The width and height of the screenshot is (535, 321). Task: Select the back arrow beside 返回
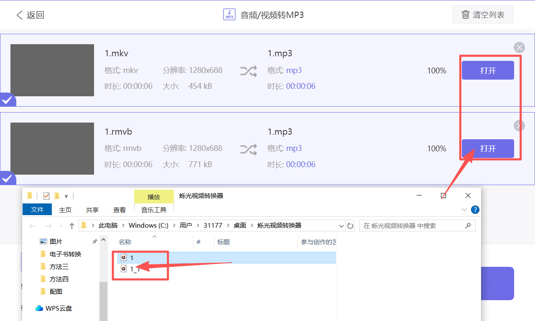point(19,15)
